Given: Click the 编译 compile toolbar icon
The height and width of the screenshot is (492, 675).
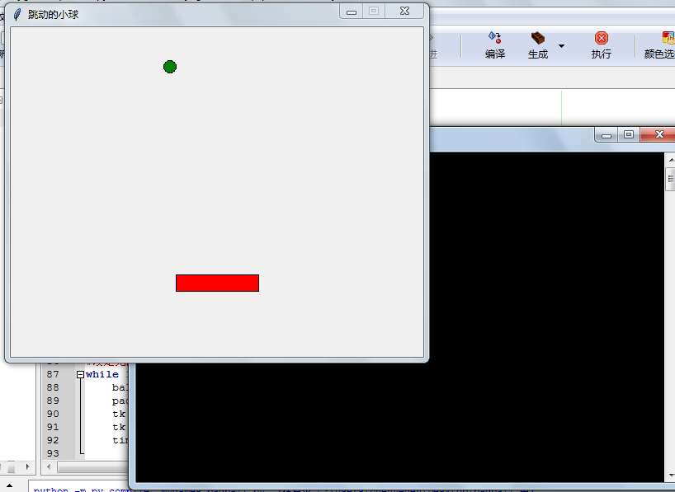Looking at the screenshot, I should coord(494,38).
